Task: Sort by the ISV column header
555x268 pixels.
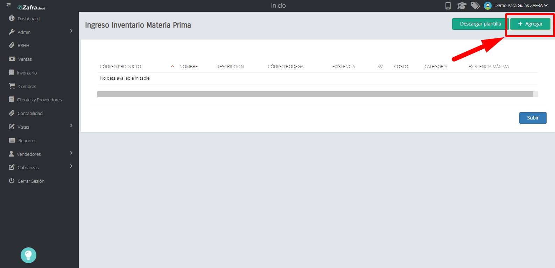Action: click(x=380, y=67)
